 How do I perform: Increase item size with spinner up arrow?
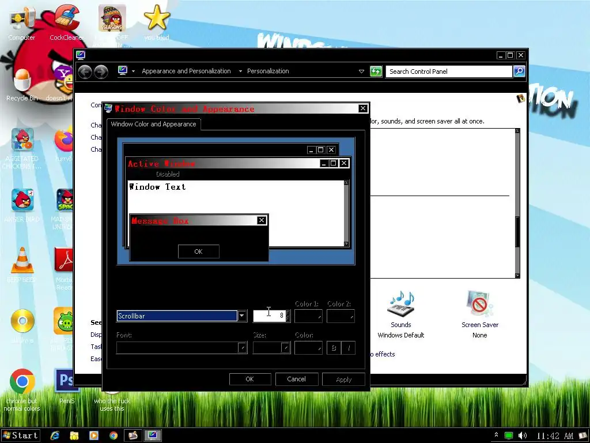(288, 313)
